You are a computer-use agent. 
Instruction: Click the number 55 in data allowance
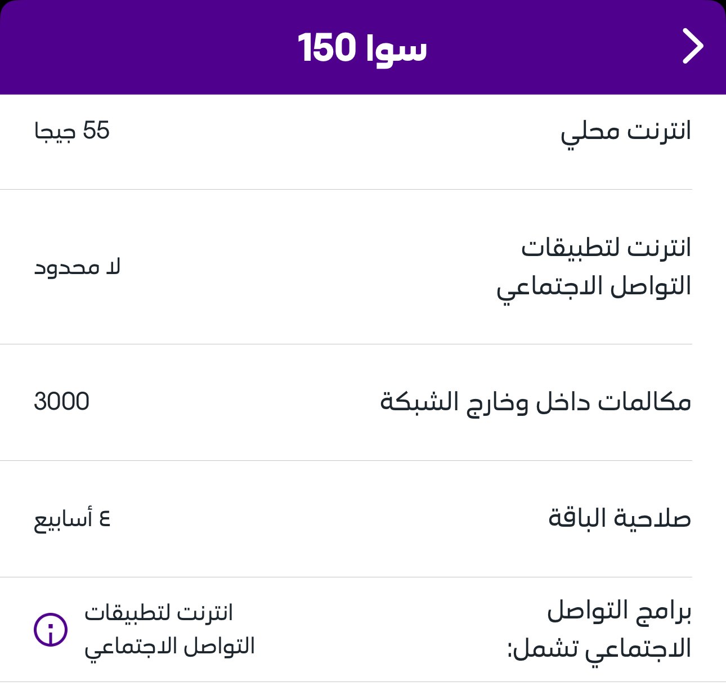click(96, 131)
